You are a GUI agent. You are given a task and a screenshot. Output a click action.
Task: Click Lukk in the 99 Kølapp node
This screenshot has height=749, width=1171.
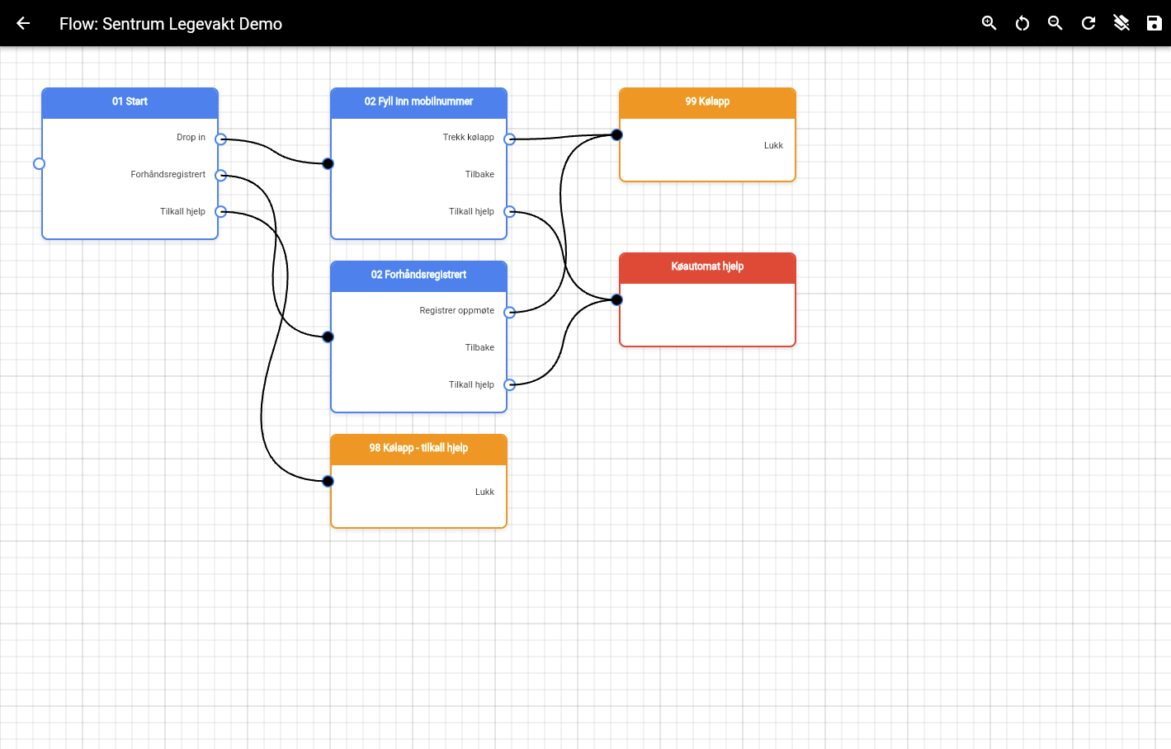(x=773, y=146)
